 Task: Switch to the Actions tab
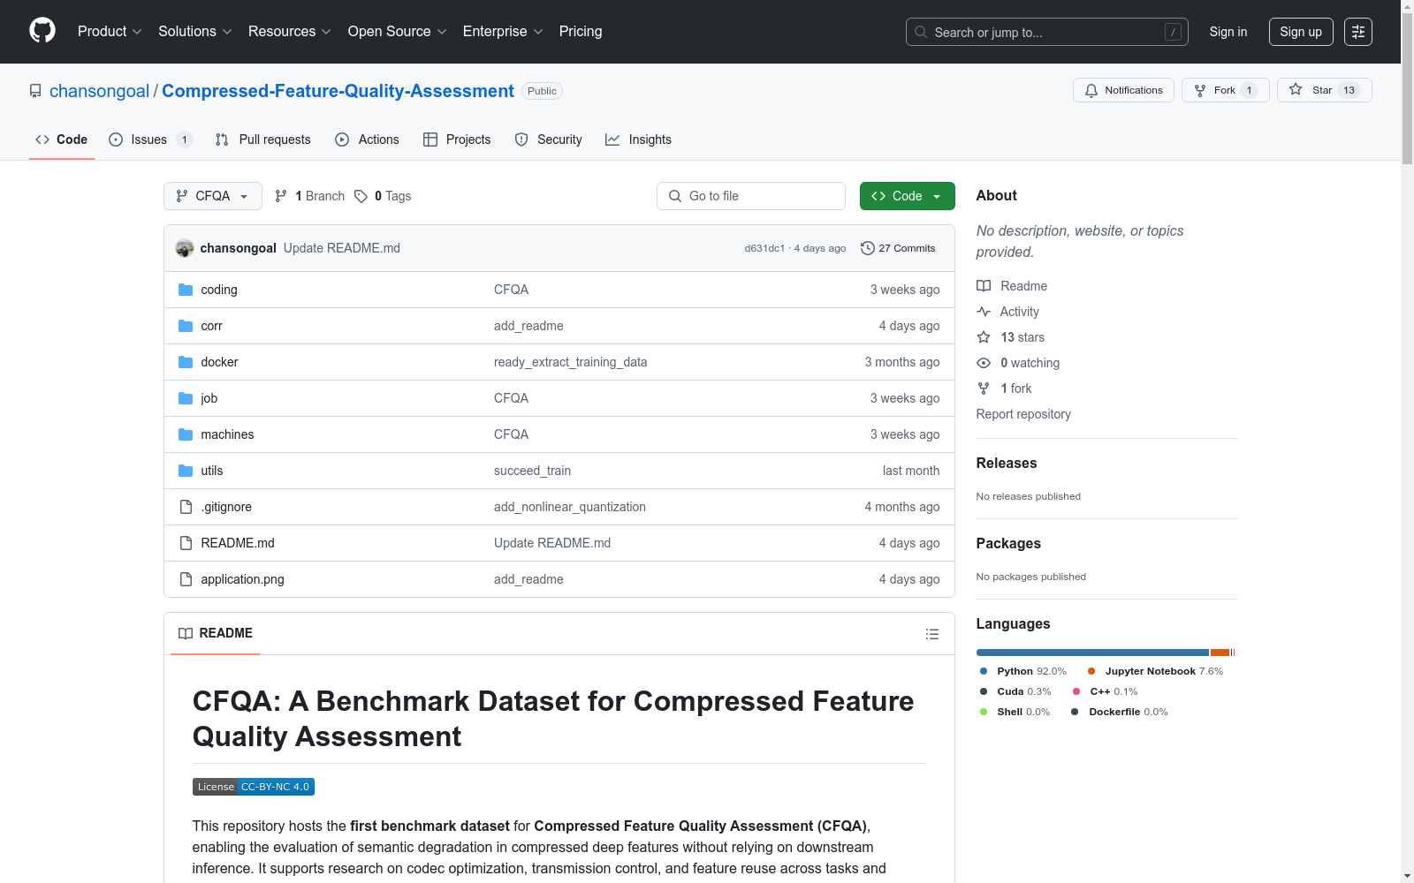368,140
